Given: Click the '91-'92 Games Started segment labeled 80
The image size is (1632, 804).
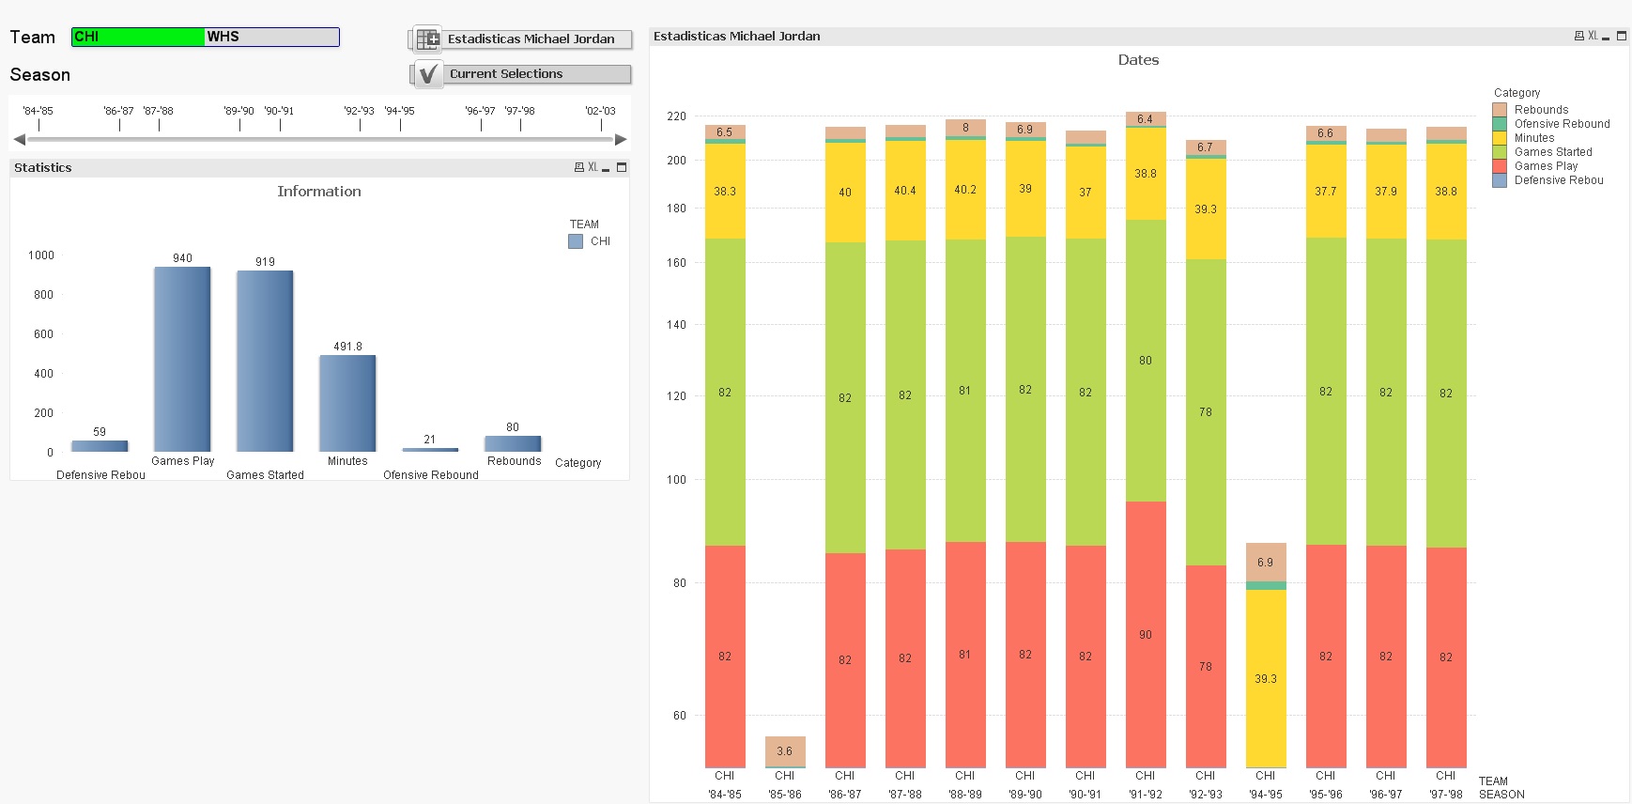Looking at the screenshot, I should point(1146,361).
